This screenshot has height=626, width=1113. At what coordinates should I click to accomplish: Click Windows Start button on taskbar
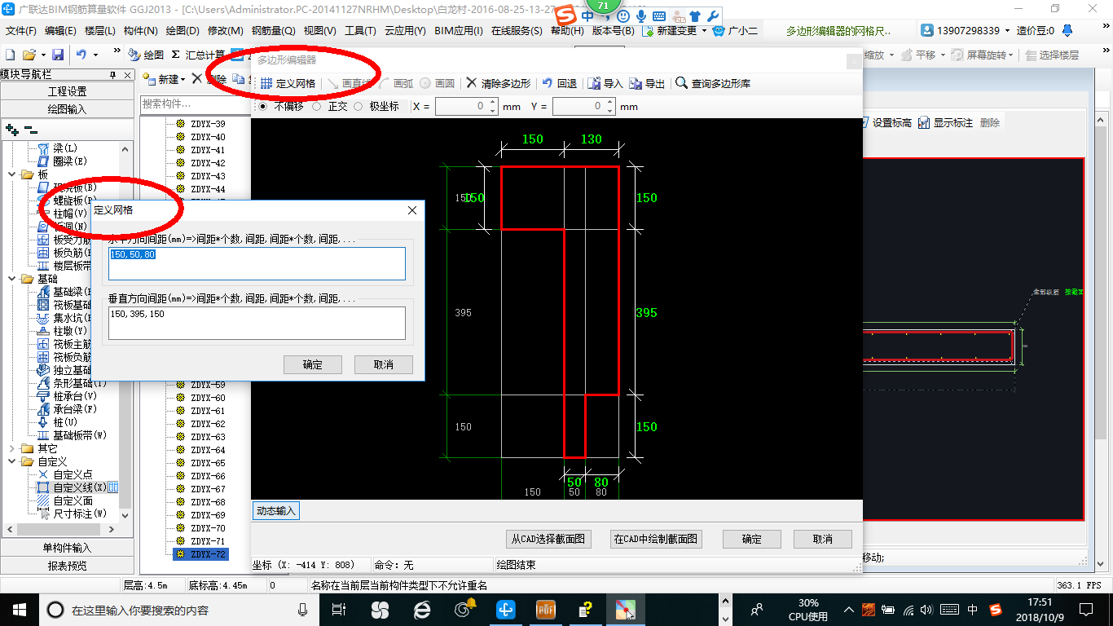(19, 609)
